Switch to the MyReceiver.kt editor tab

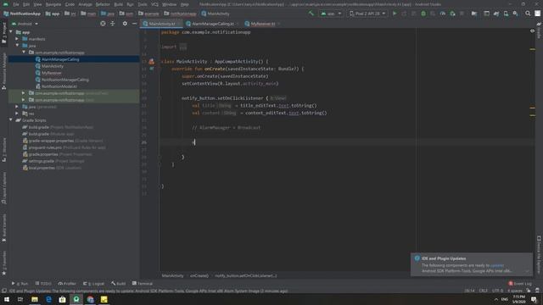[262, 24]
